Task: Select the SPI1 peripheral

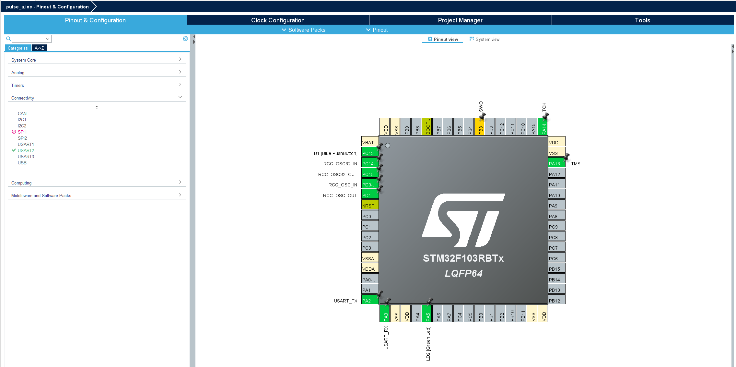Action: [22, 132]
